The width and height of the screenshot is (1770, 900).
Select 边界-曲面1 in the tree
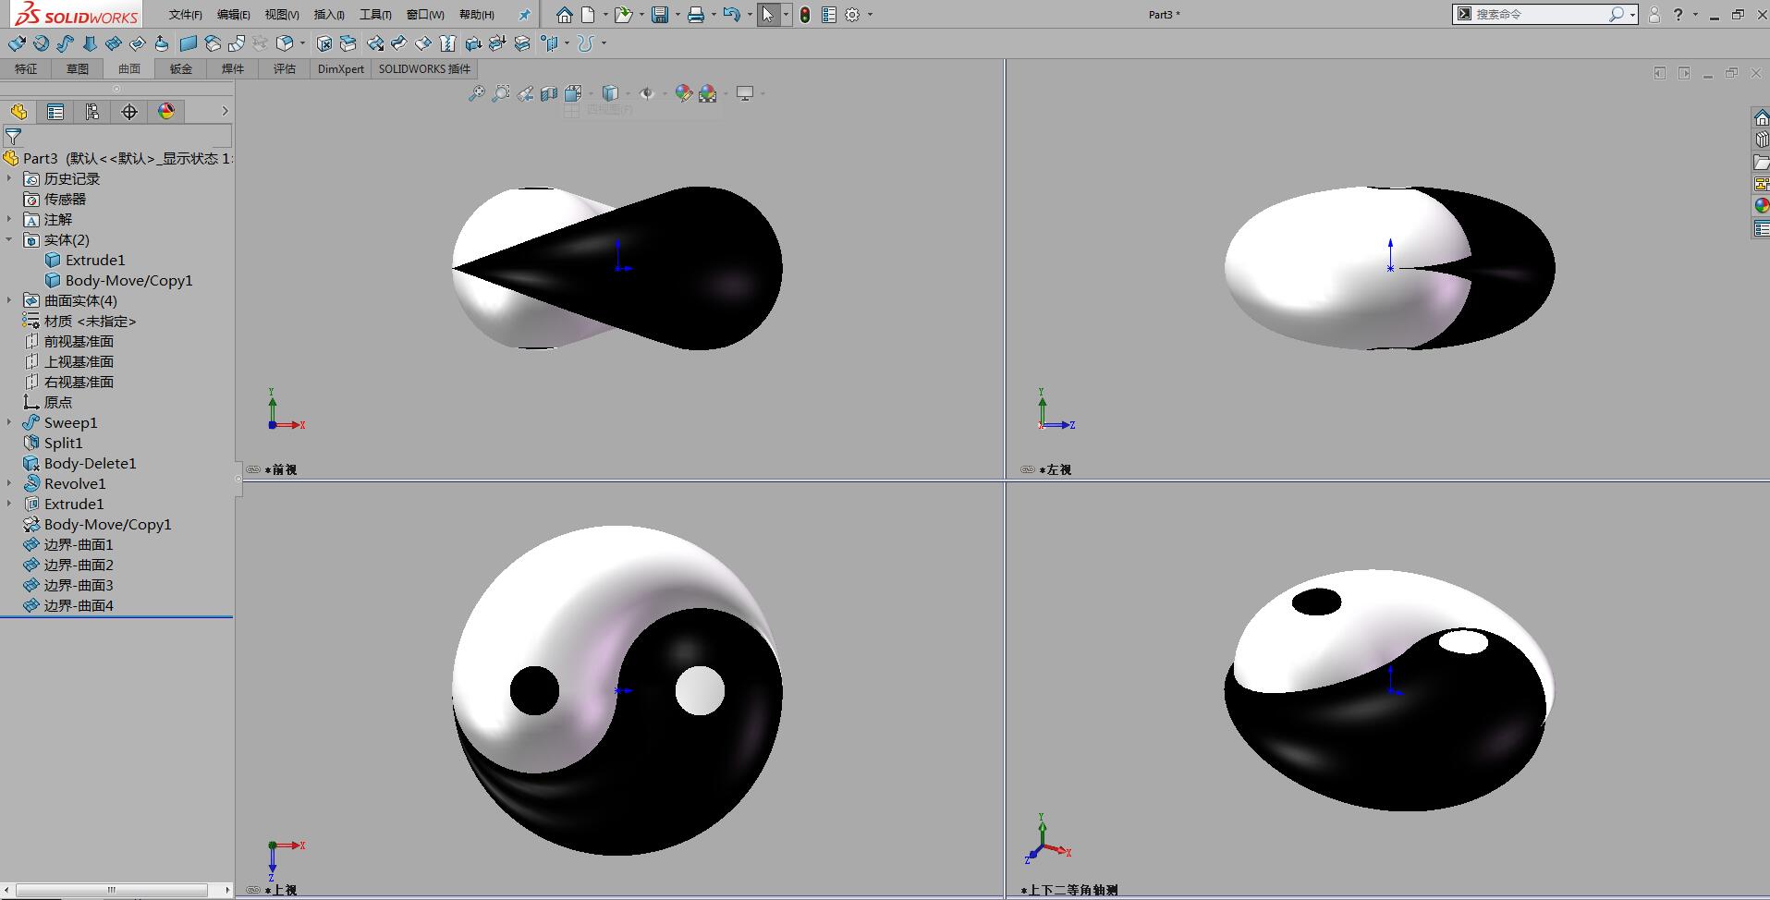point(78,544)
